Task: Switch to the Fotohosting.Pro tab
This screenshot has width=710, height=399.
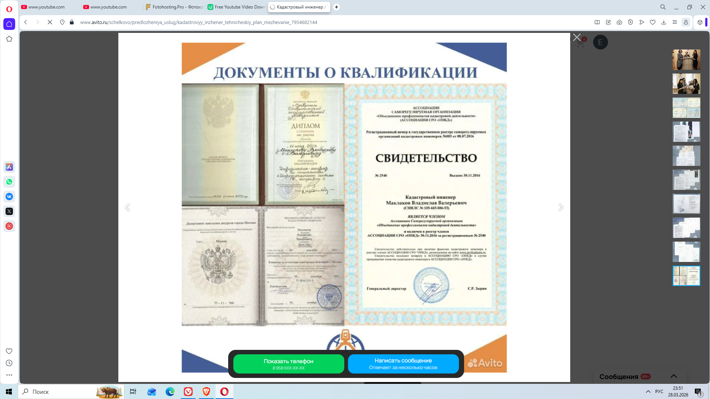Action: (174, 7)
